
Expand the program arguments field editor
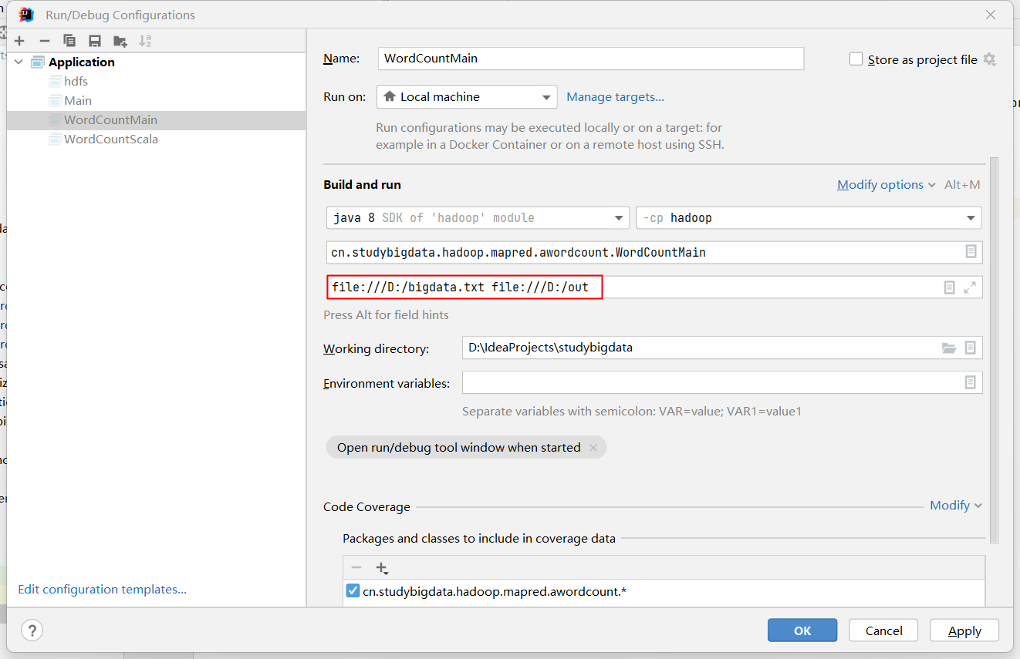970,287
